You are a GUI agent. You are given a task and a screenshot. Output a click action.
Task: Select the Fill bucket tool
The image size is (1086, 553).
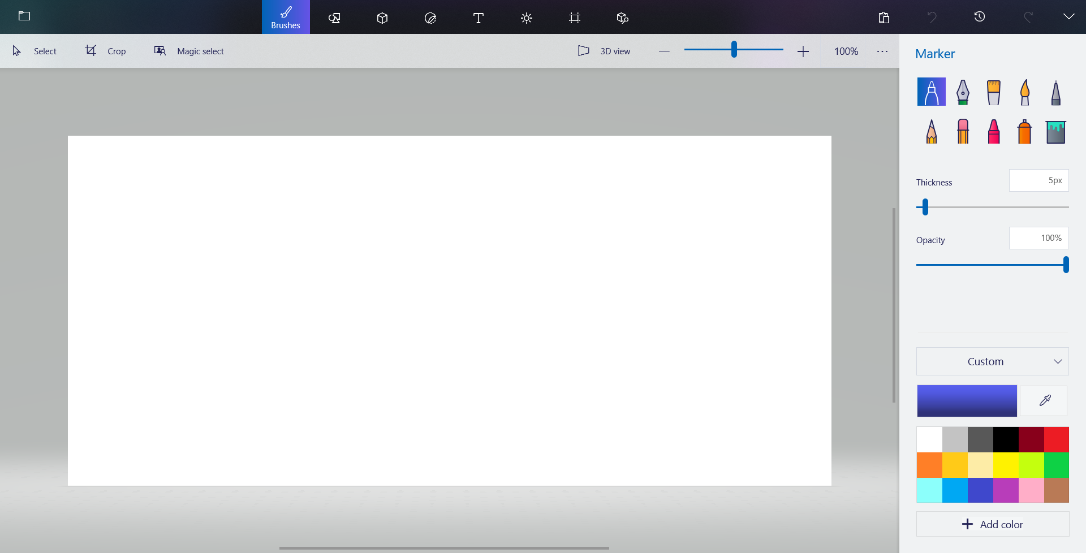coord(1055,132)
